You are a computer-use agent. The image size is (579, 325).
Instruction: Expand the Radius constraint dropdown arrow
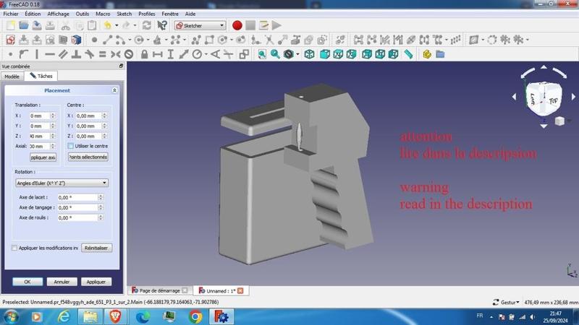point(206,55)
